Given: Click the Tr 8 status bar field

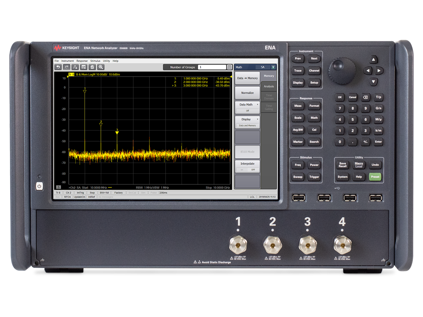Looking at the screenshot, I should 58,193.
